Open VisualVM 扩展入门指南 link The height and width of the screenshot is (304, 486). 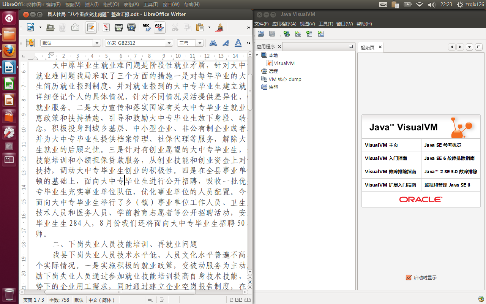pyautogui.click(x=390, y=185)
